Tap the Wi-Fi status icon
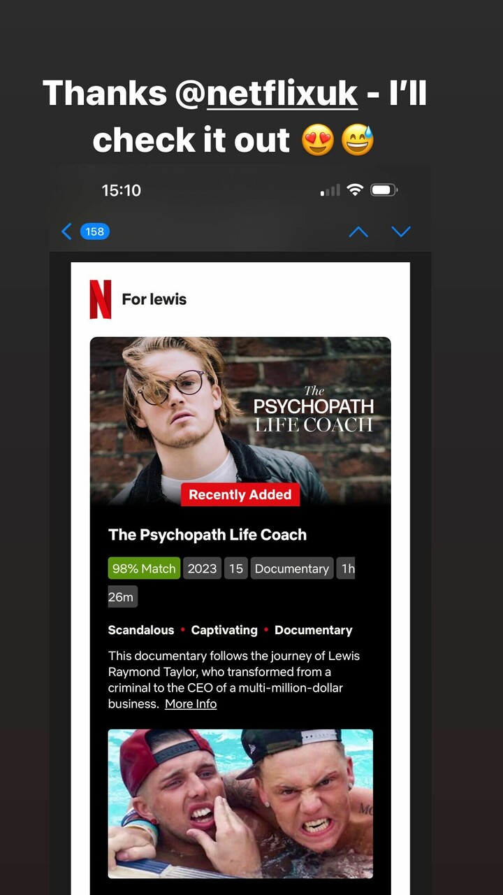This screenshot has width=503, height=895. [356, 190]
